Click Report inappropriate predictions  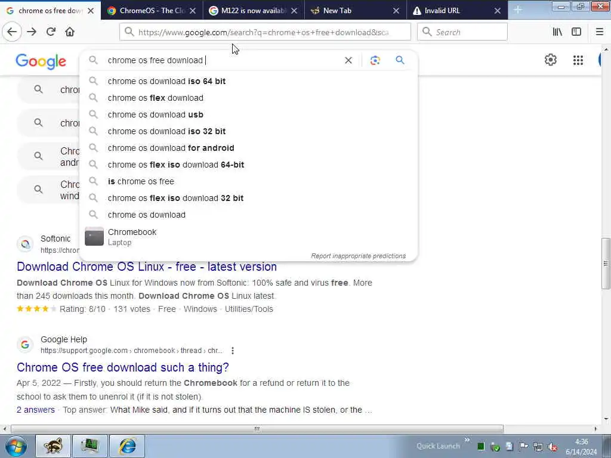358,256
